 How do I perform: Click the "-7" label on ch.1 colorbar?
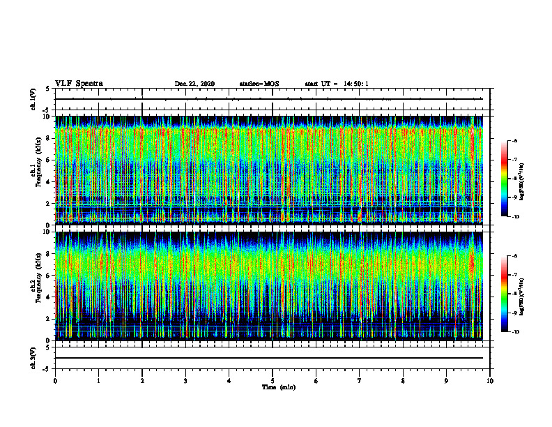(x=514, y=160)
